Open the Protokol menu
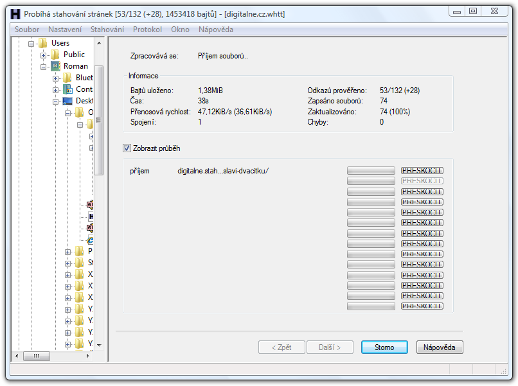This screenshot has width=518, height=386. click(147, 30)
